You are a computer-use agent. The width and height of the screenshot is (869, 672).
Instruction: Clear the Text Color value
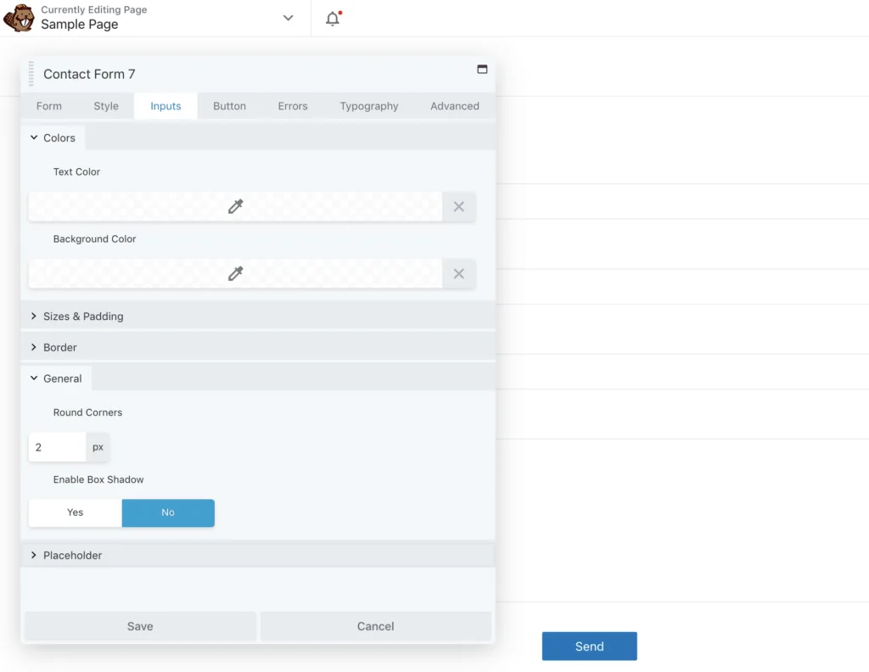[x=459, y=207]
